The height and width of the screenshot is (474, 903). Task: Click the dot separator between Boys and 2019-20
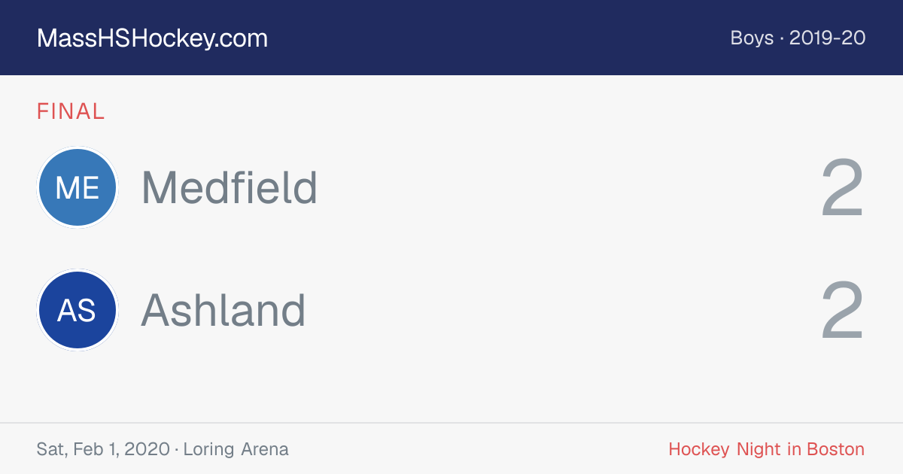[x=782, y=38]
